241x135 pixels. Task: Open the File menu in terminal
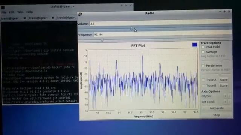click(4, 12)
